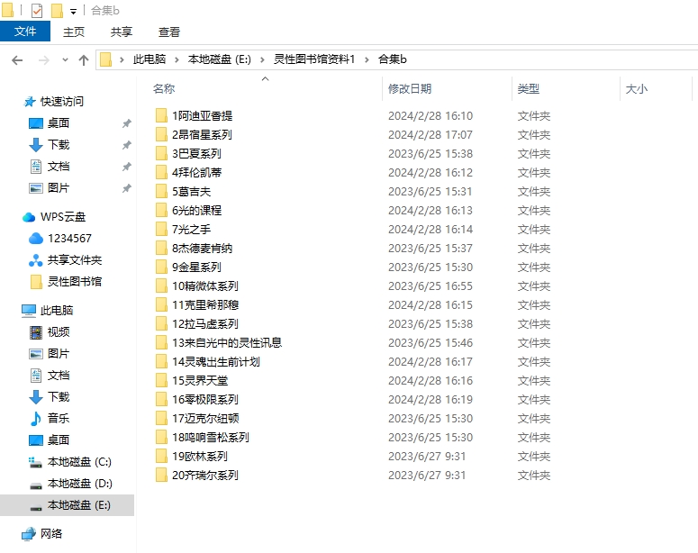Select the folder name 16零极限系列
The image size is (698, 553).
(x=205, y=399)
